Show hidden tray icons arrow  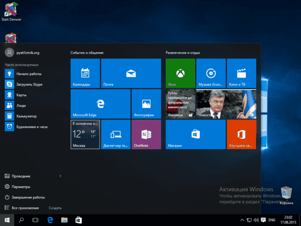242,220
